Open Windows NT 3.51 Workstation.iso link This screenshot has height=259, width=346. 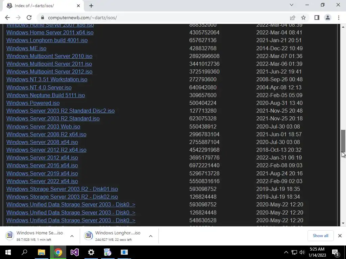[47, 79]
